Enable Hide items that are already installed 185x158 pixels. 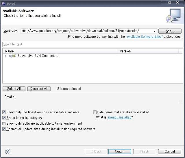click(95, 112)
